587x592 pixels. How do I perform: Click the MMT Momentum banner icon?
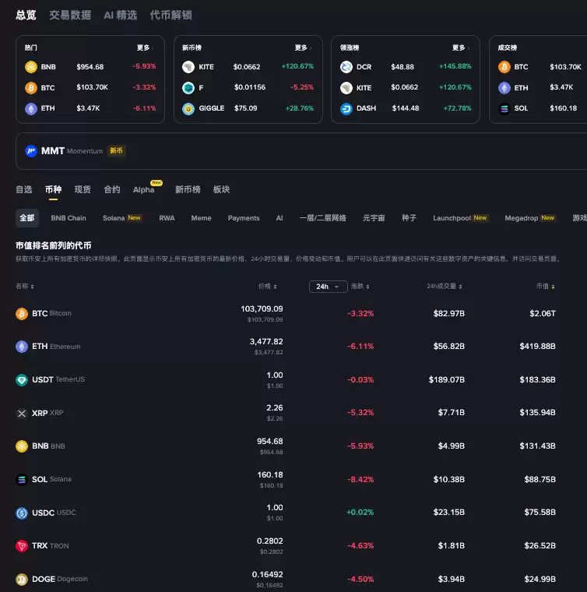click(x=31, y=151)
